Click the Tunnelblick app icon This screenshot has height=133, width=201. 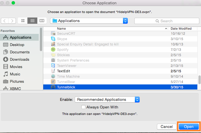[x=53, y=87]
